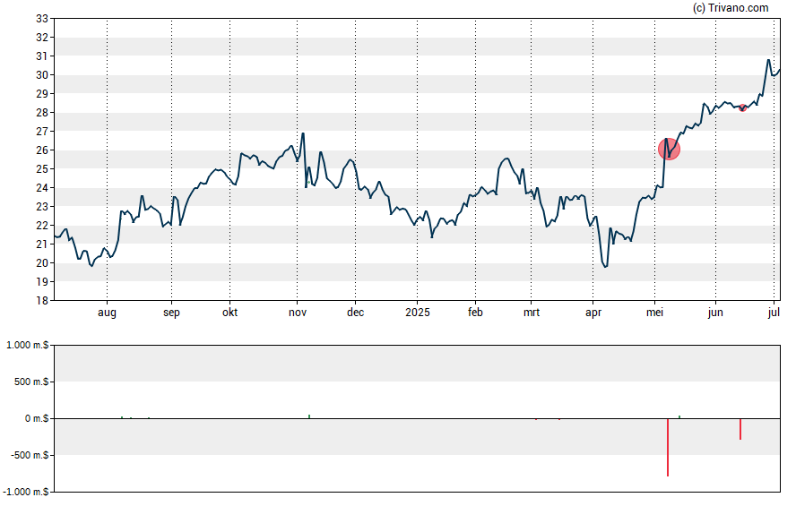
Task: Click the 'aug' month label
Action: click(x=107, y=313)
